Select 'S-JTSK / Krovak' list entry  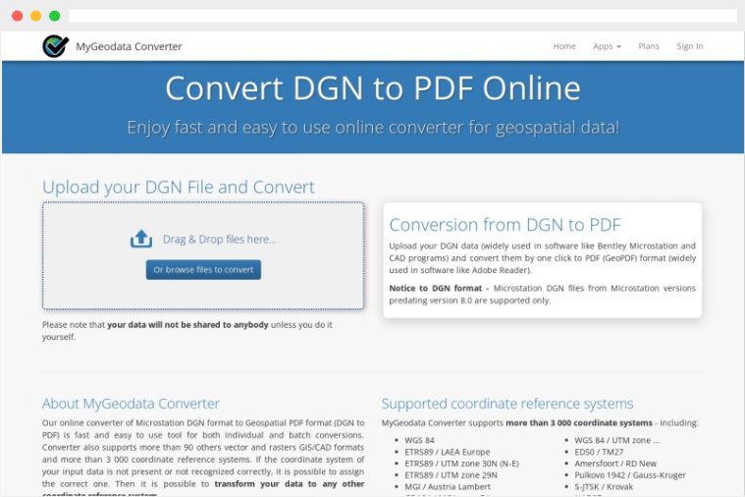coord(604,486)
